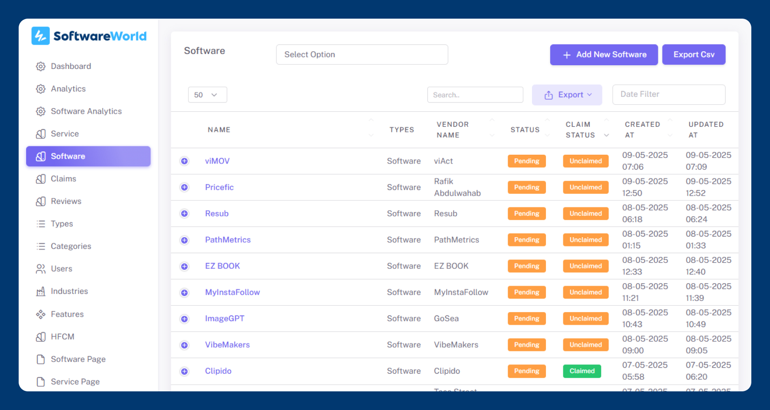Image resolution: width=770 pixels, height=410 pixels.
Task: Open the Select Option dropdown
Action: pyautogui.click(x=362, y=55)
